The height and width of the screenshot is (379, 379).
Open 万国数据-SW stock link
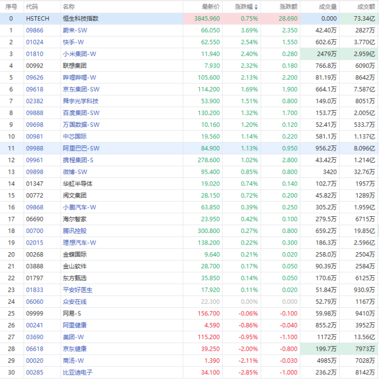pos(81,125)
